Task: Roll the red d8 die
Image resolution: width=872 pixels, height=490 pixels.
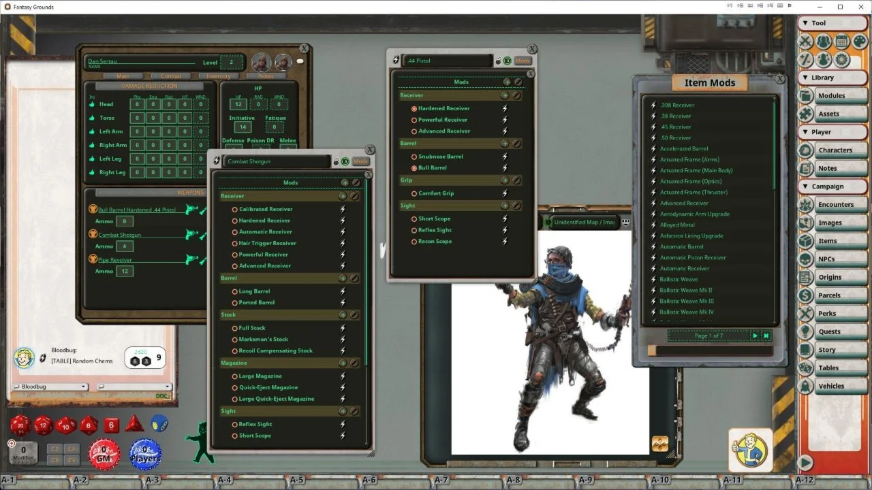Action: point(89,425)
